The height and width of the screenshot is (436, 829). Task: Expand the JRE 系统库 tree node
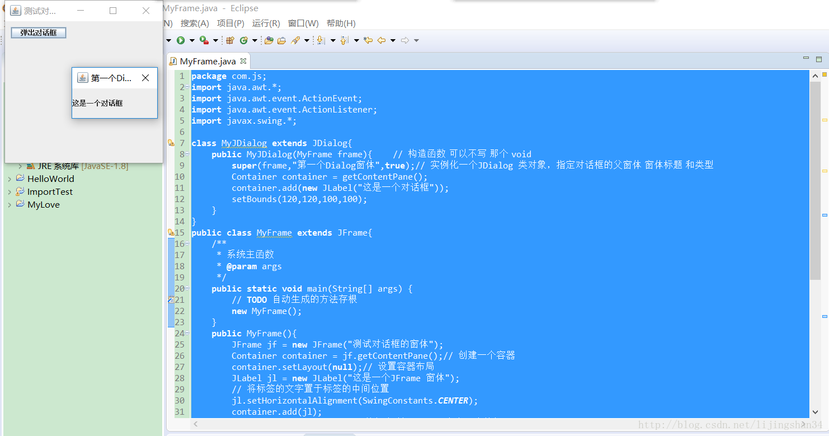click(20, 166)
